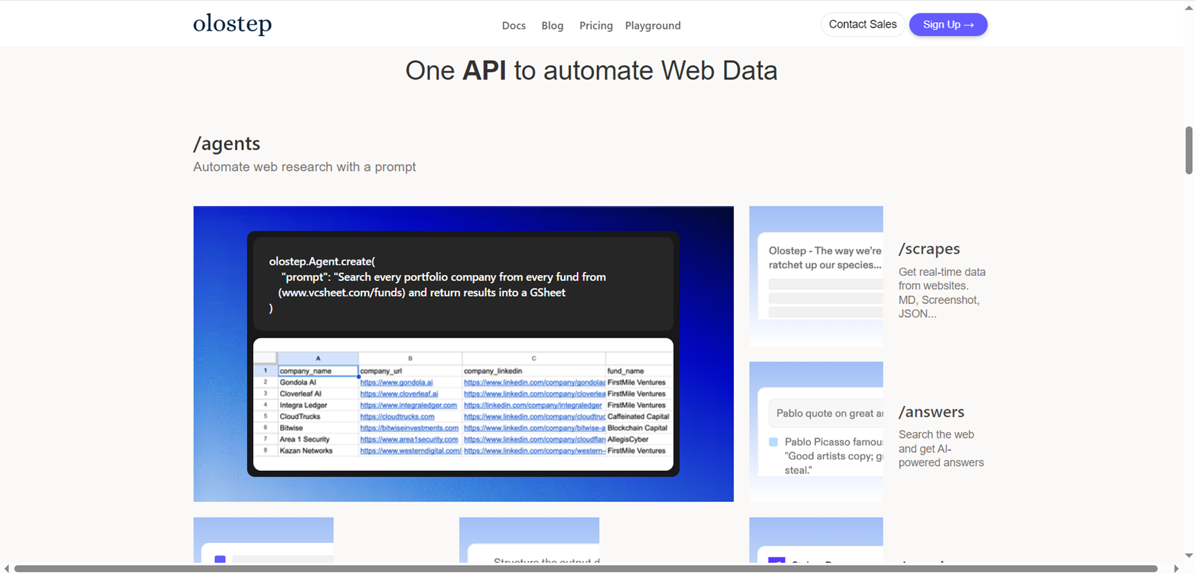Screen dimensions: 1195x574
Task: Click the 'Pablo quote on great ar' search field
Action: (826, 413)
